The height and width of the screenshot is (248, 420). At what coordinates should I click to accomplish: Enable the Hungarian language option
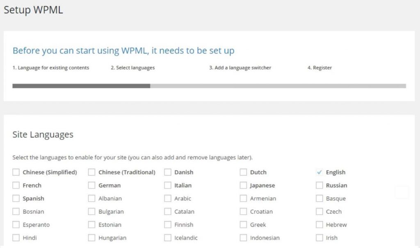91,238
